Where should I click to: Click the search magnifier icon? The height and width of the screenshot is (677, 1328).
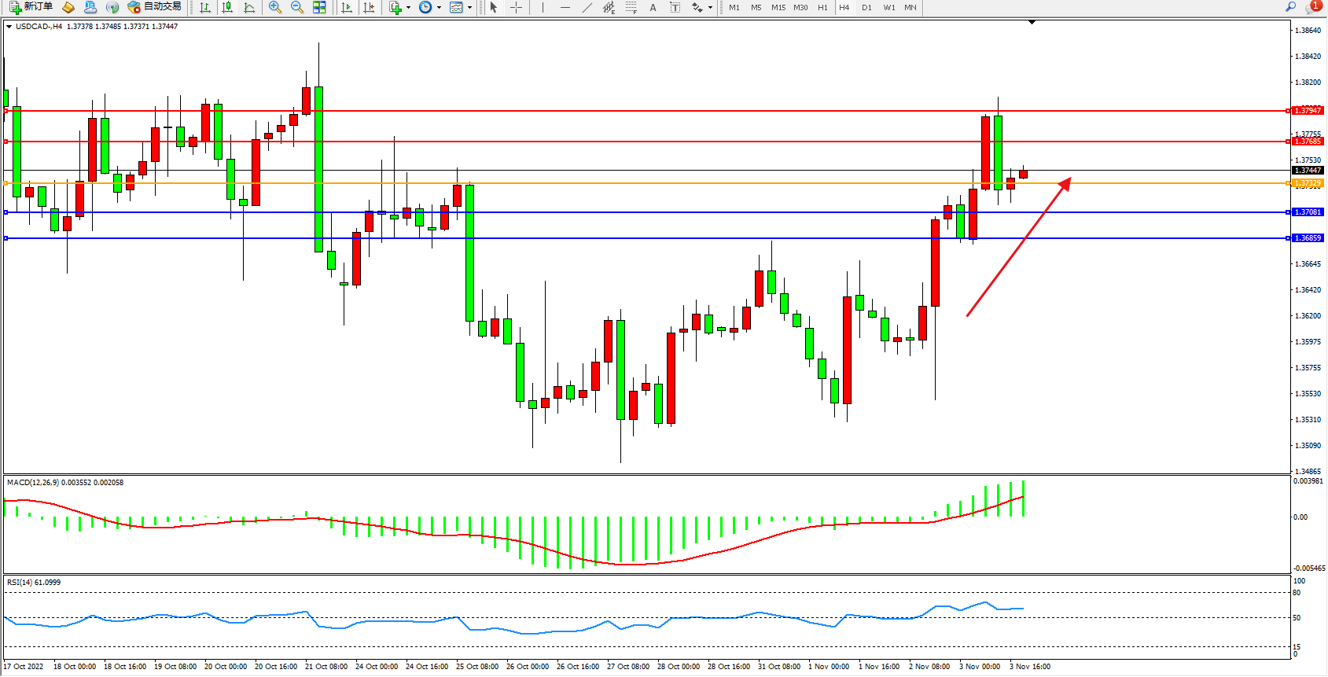pos(1290,7)
